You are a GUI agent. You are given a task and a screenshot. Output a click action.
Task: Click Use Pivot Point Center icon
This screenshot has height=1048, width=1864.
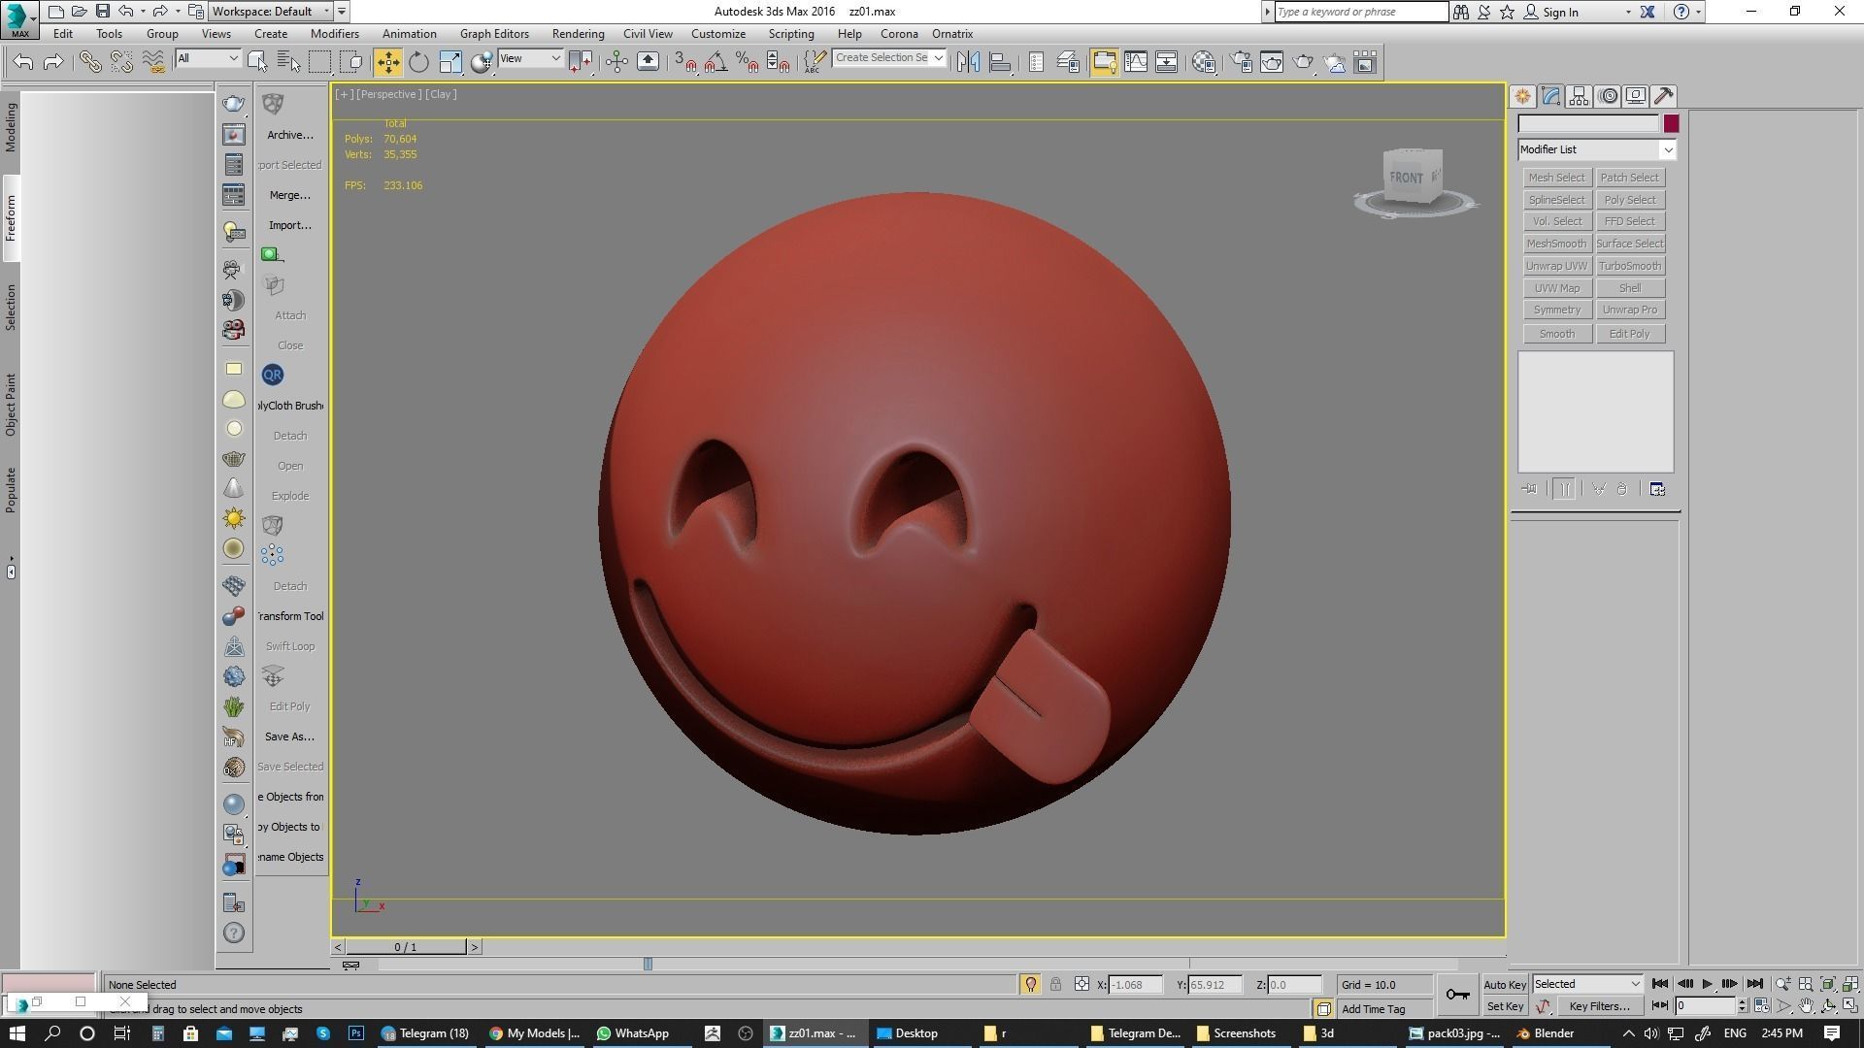pos(581,62)
